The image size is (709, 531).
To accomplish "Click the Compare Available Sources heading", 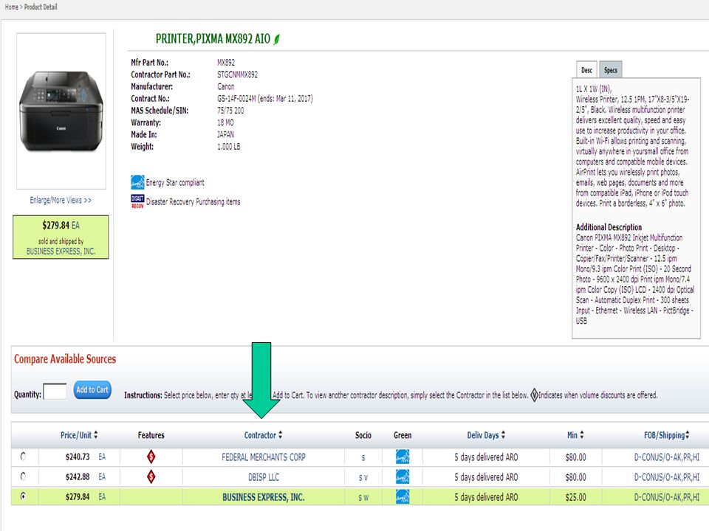I will pyautogui.click(x=65, y=359).
